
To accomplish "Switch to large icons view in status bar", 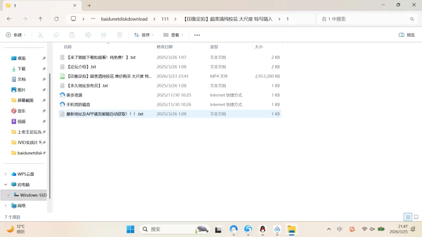I will 416,217.
